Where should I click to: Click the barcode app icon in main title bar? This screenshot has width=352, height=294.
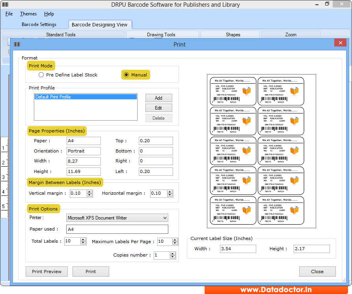[5, 4]
